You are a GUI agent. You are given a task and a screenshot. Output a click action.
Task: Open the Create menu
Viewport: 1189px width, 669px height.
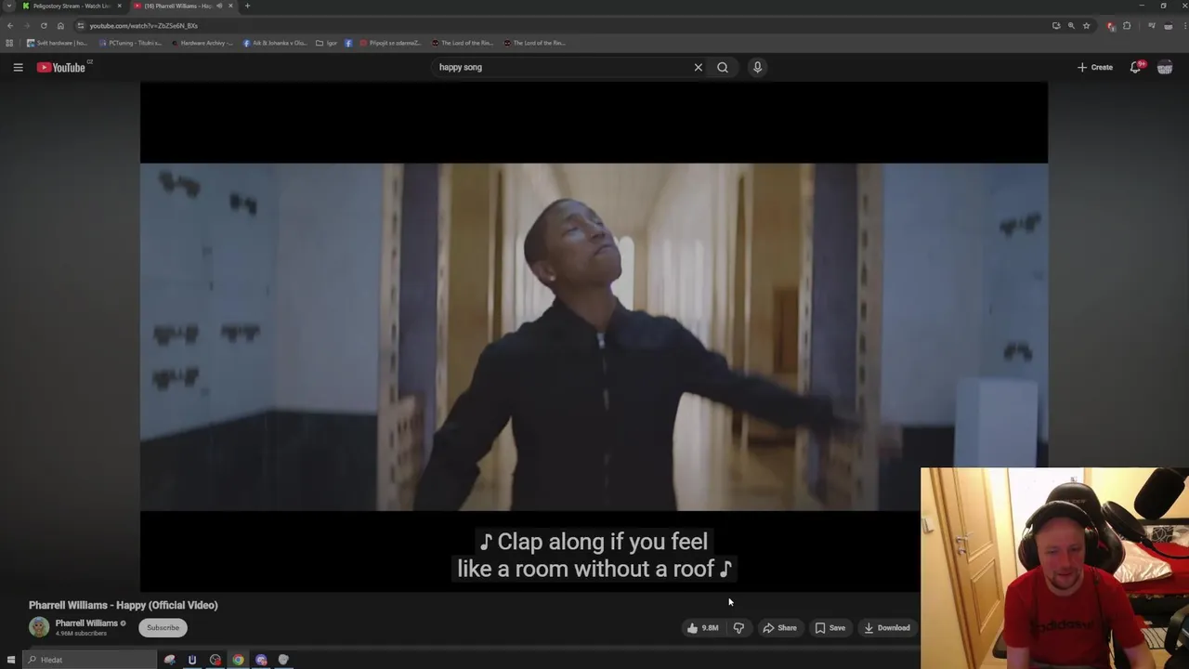[1095, 67]
